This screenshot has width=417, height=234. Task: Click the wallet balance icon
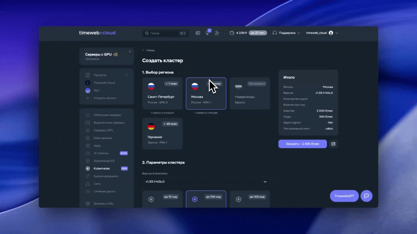tap(232, 33)
